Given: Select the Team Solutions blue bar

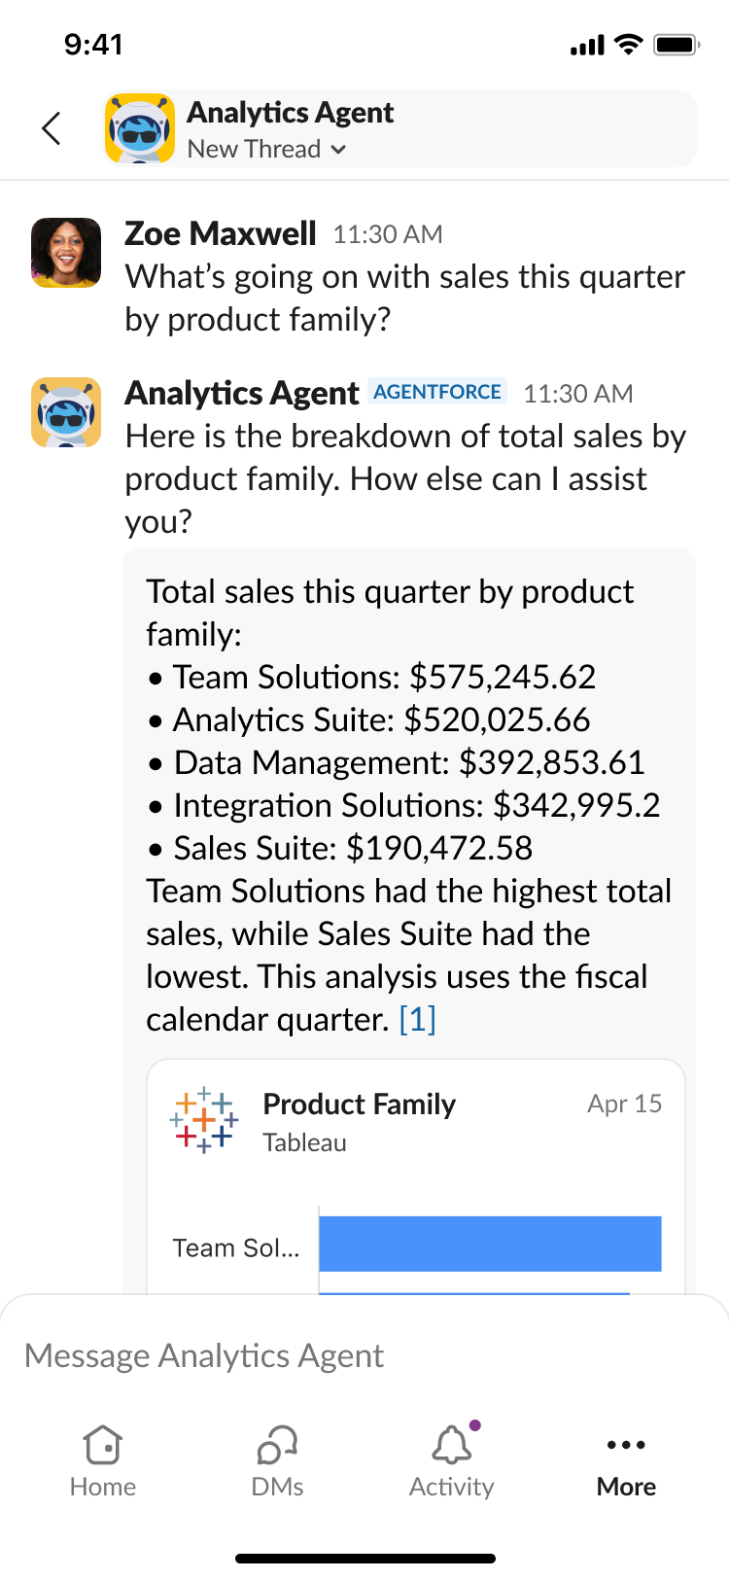Looking at the screenshot, I should pyautogui.click(x=490, y=1244).
